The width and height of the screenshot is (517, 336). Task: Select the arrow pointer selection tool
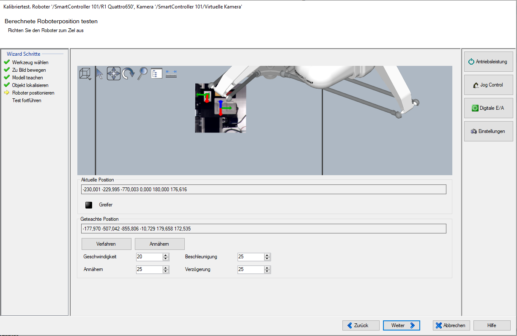[x=99, y=73]
